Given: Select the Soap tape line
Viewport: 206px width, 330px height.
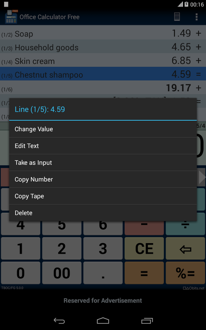Looking at the screenshot, I should pos(103,33).
